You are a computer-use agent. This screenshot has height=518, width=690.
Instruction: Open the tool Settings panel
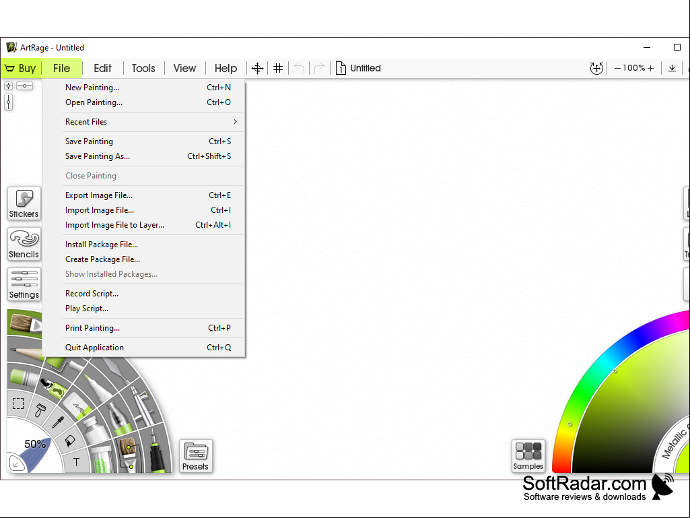(24, 284)
